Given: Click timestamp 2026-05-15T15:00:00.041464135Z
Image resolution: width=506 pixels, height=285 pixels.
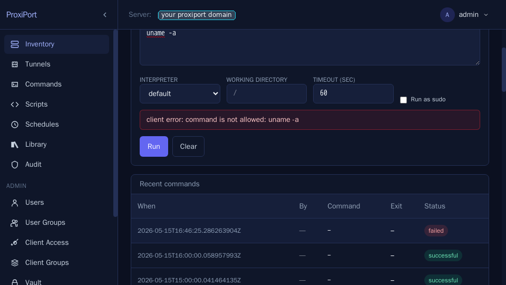Looking at the screenshot, I should click(189, 280).
